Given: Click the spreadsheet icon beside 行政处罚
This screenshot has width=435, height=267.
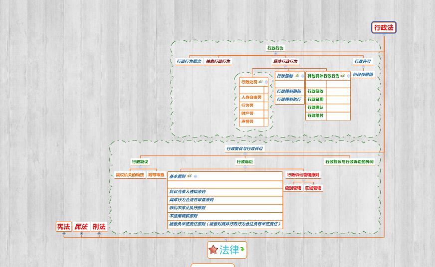Looking at the screenshot, I should coord(260,82).
